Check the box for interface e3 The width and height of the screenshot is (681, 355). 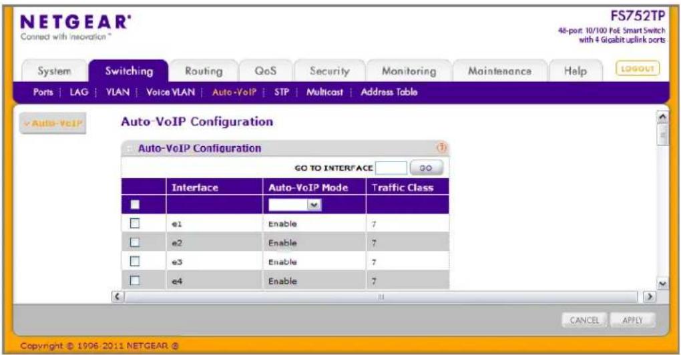(x=135, y=262)
